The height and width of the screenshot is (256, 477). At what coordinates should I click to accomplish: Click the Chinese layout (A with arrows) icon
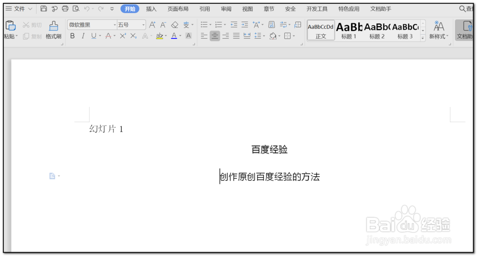tap(256, 25)
